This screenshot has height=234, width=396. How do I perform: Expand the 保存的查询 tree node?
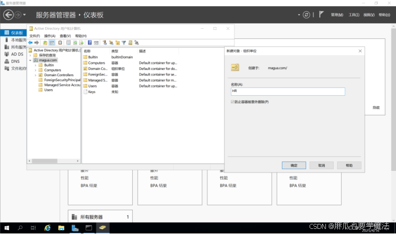[31, 55]
